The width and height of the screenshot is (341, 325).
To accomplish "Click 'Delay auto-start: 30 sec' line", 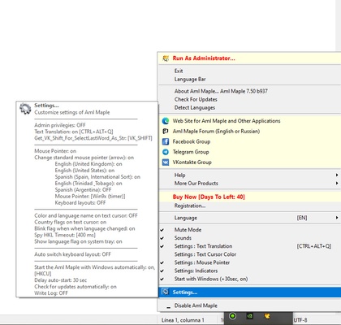I will click(61, 280).
